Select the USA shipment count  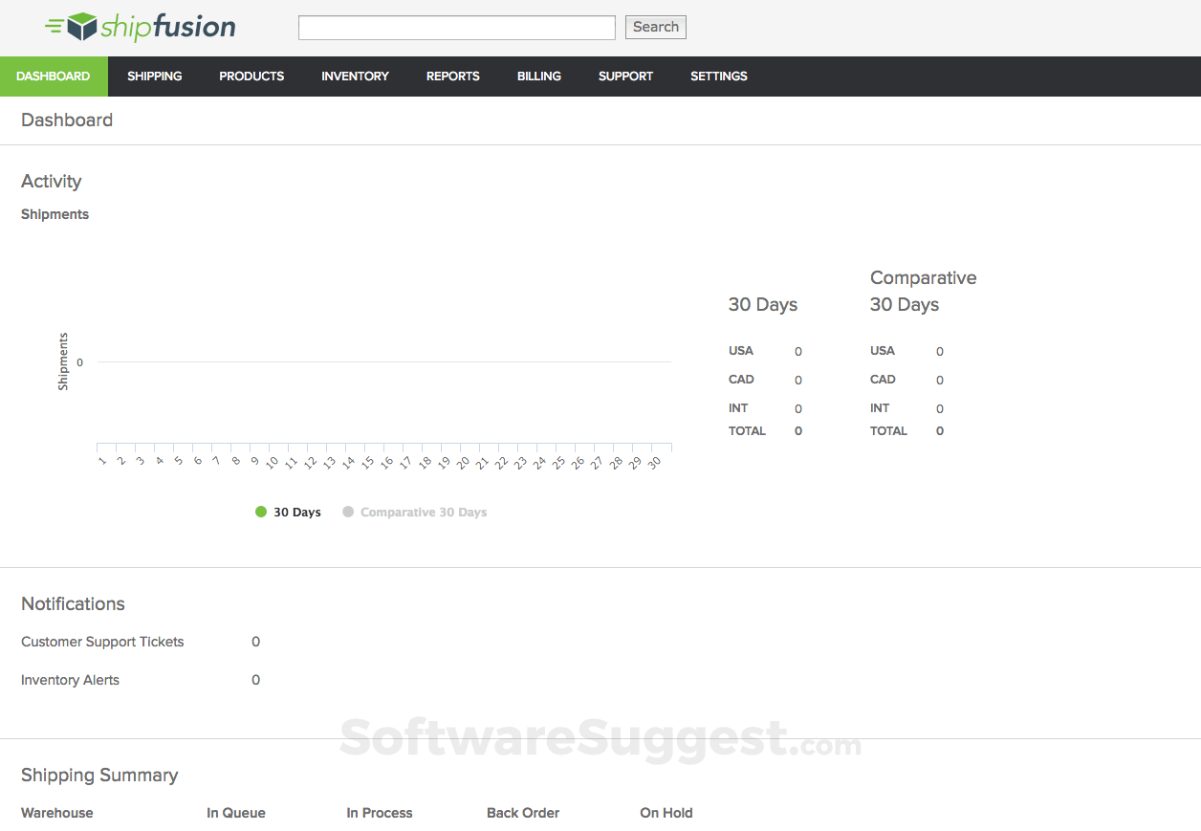point(798,351)
